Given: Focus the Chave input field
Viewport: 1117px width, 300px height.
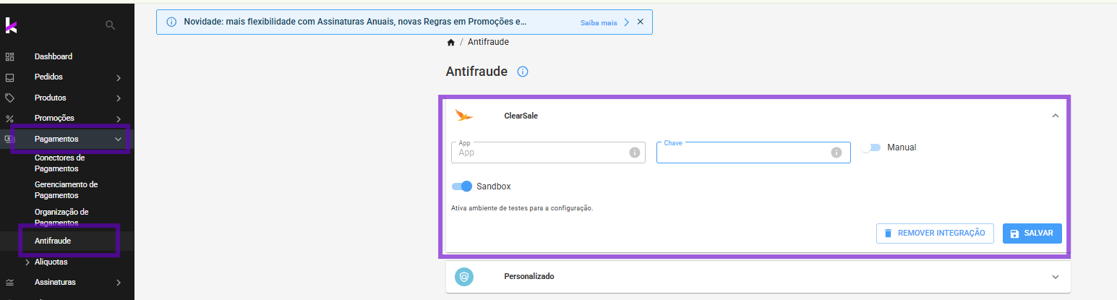Looking at the screenshot, I should pos(753,153).
